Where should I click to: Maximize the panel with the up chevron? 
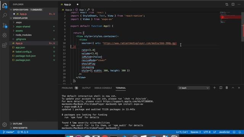point(233,88)
